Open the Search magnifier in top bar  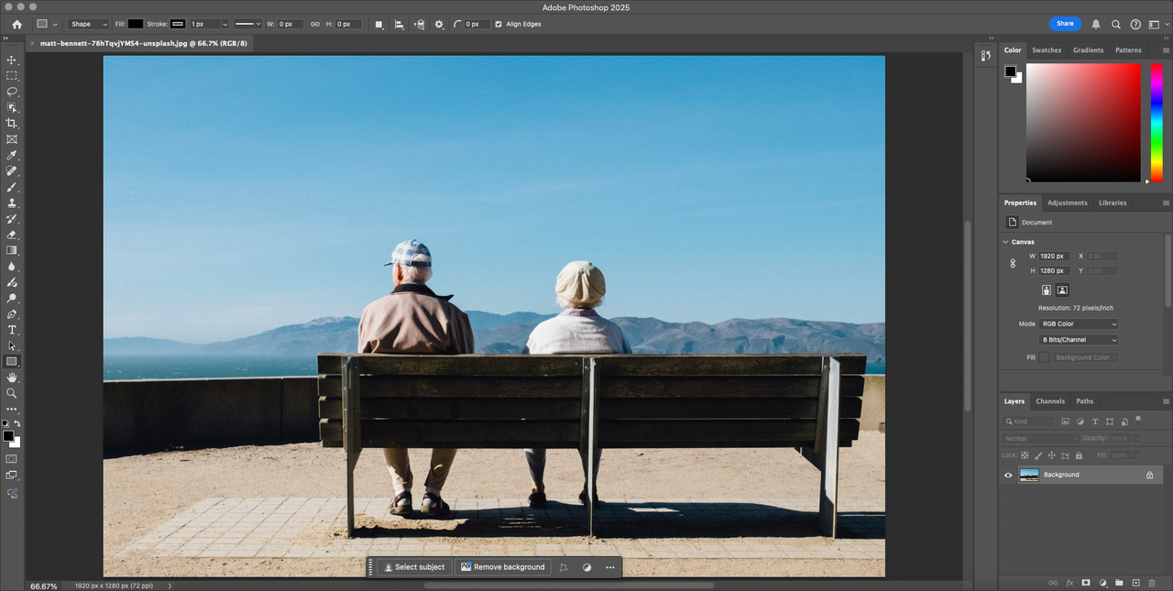tap(1116, 25)
